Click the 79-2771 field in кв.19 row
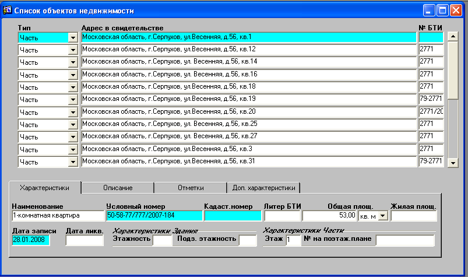468x277 pixels. [431, 99]
